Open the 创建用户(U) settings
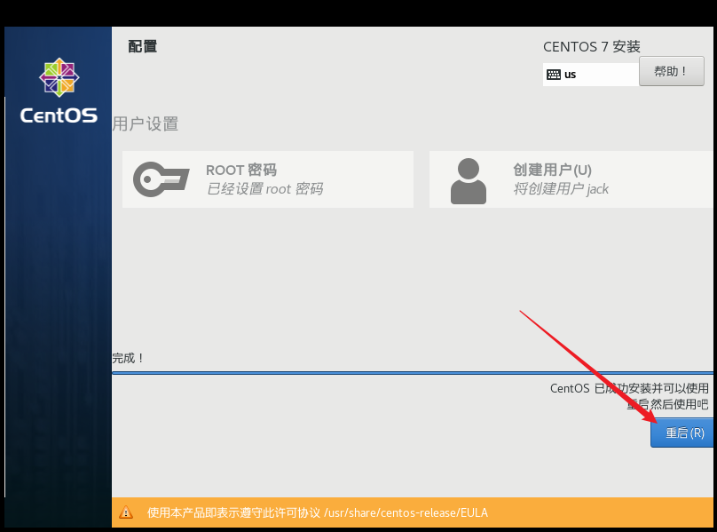The height and width of the screenshot is (532, 717). click(x=571, y=179)
